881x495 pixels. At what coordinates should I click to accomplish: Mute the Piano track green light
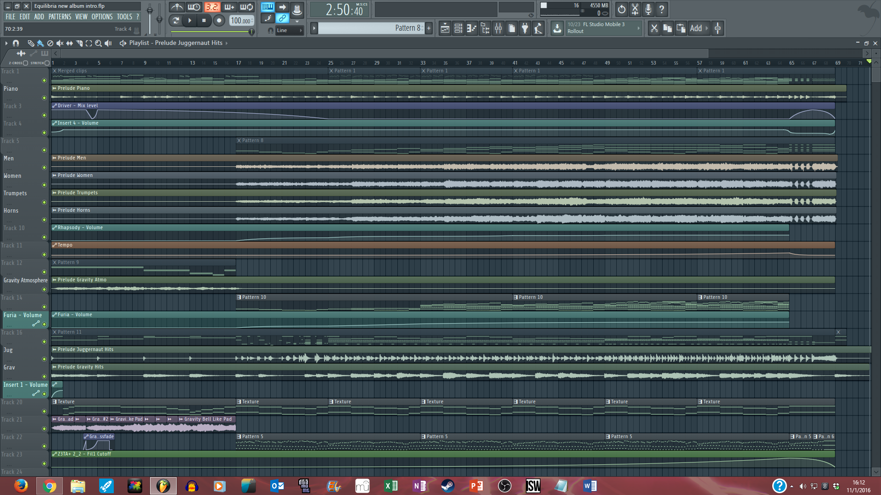tap(45, 98)
